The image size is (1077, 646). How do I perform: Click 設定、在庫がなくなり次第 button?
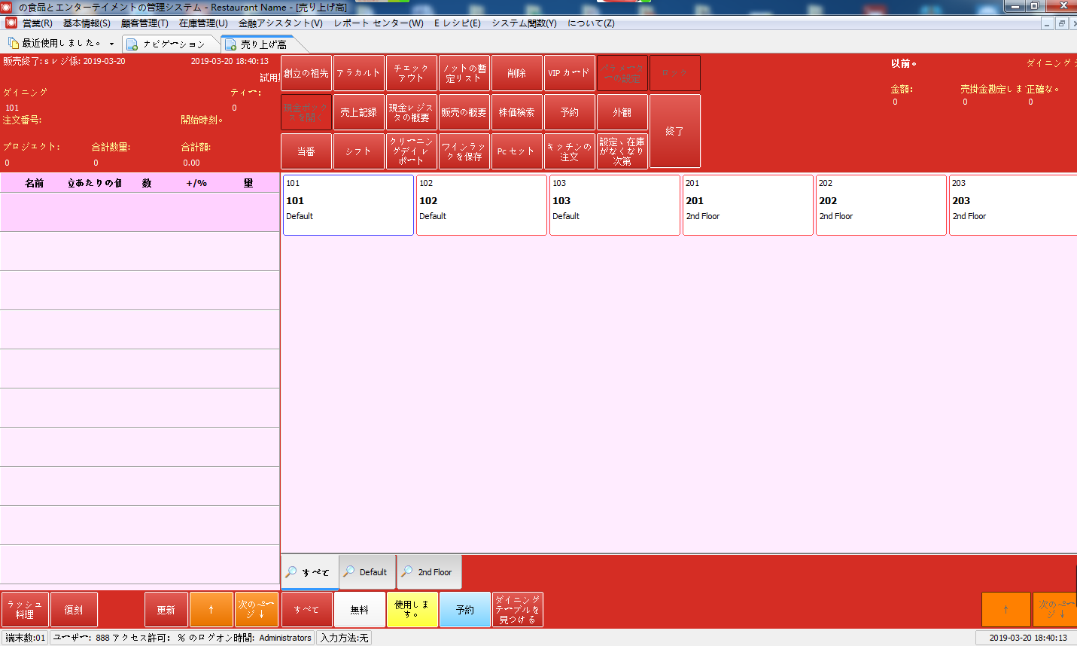622,151
